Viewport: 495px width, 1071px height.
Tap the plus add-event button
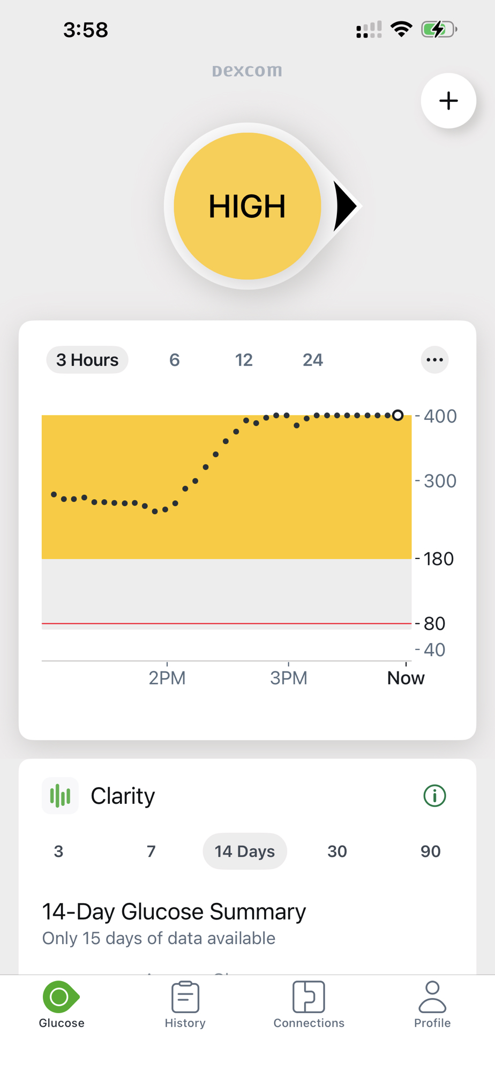coord(448,101)
